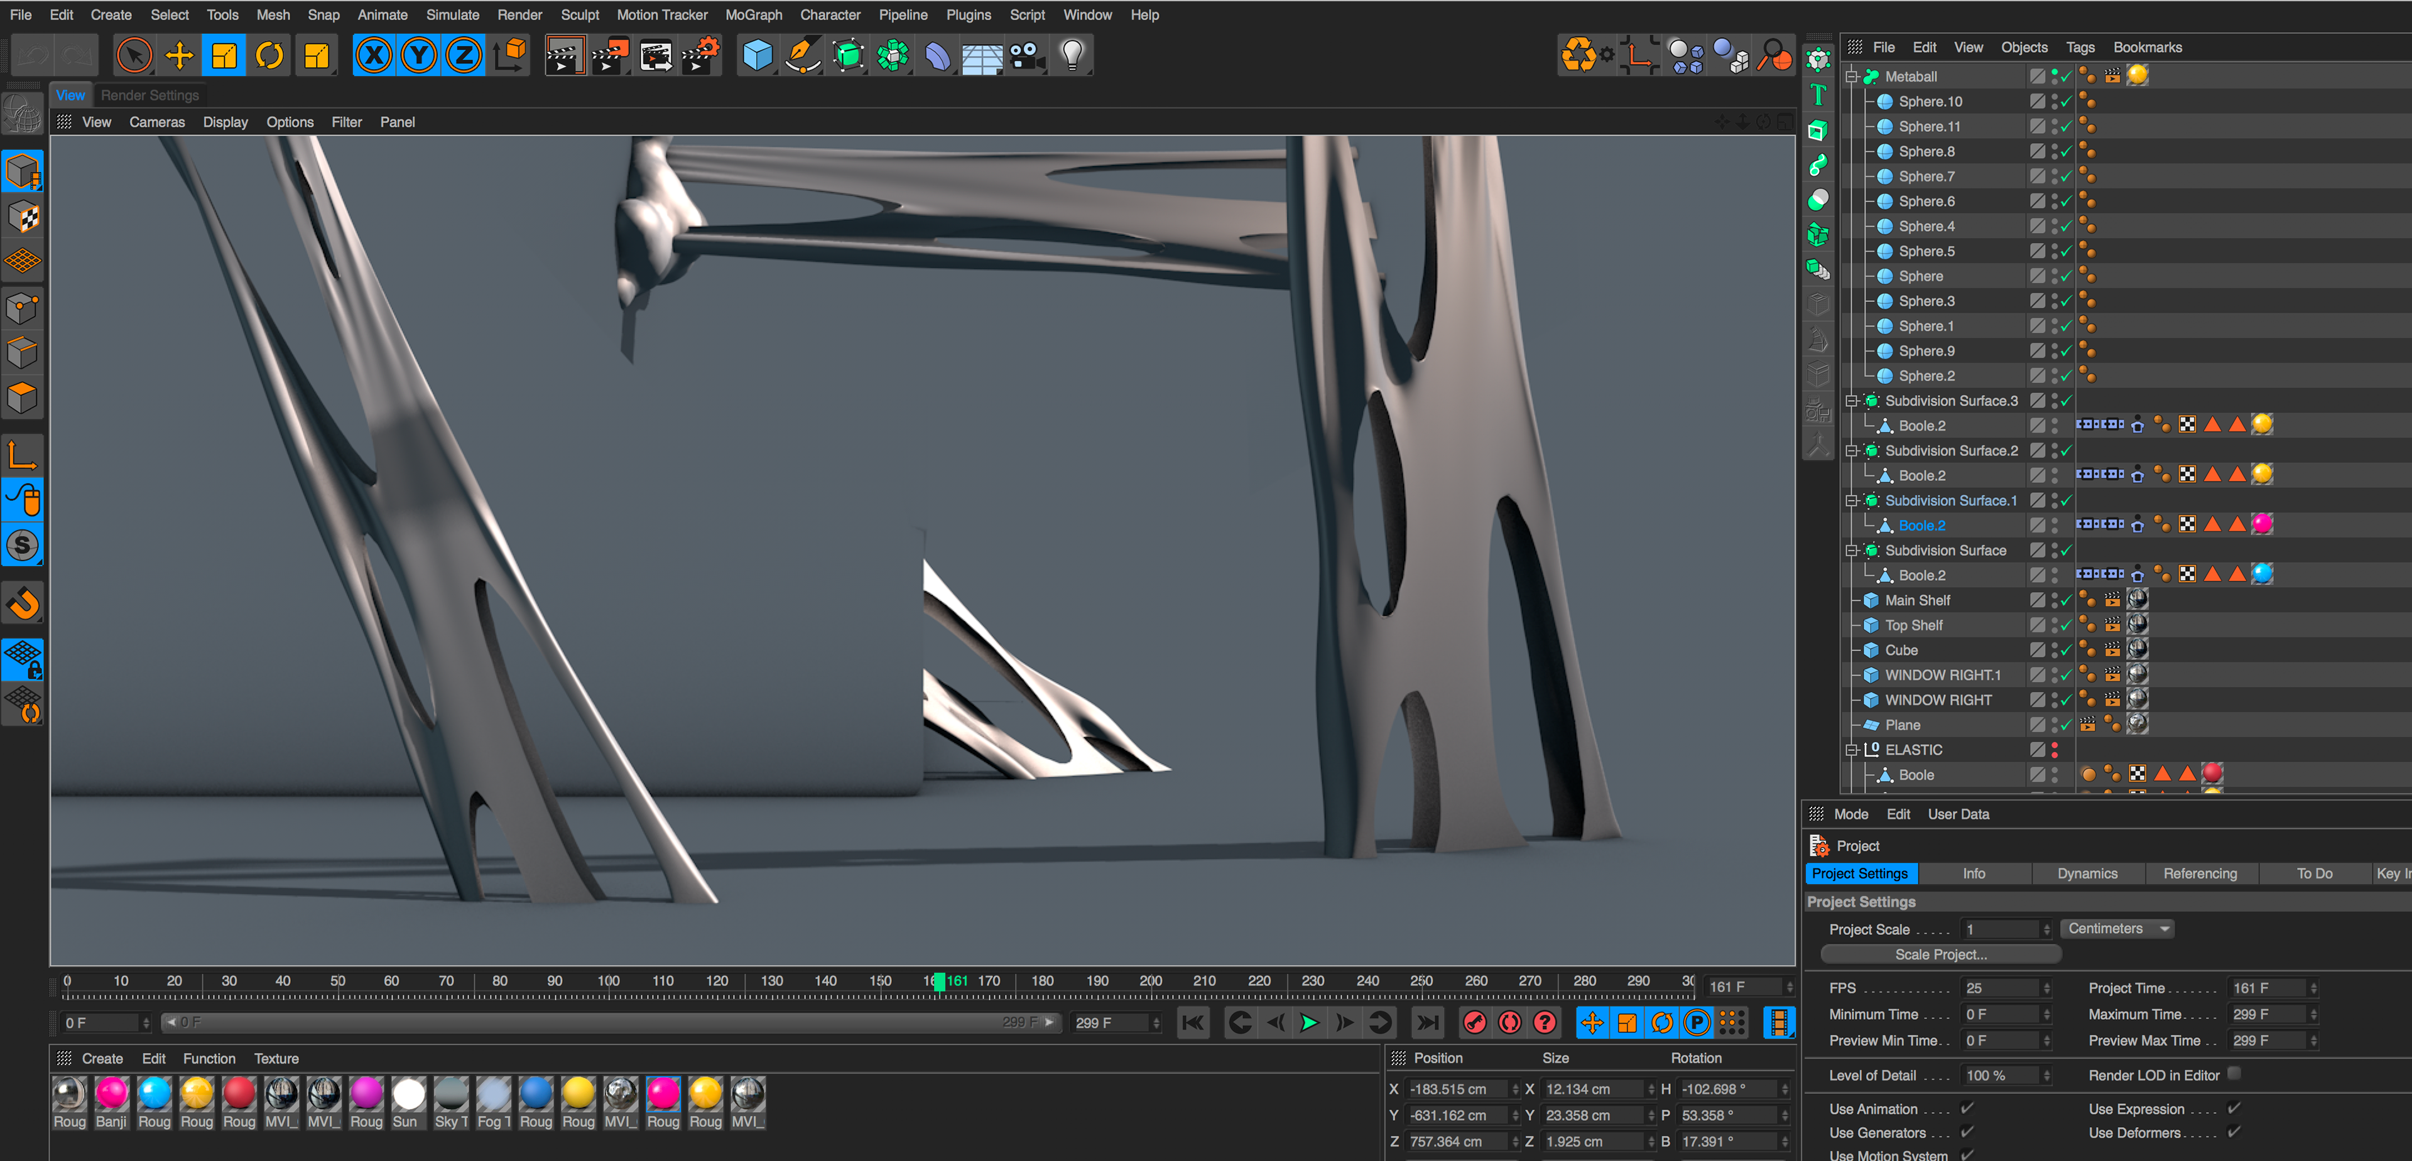Activate the Rotate tool
This screenshot has width=2412, height=1161.
tap(269, 55)
